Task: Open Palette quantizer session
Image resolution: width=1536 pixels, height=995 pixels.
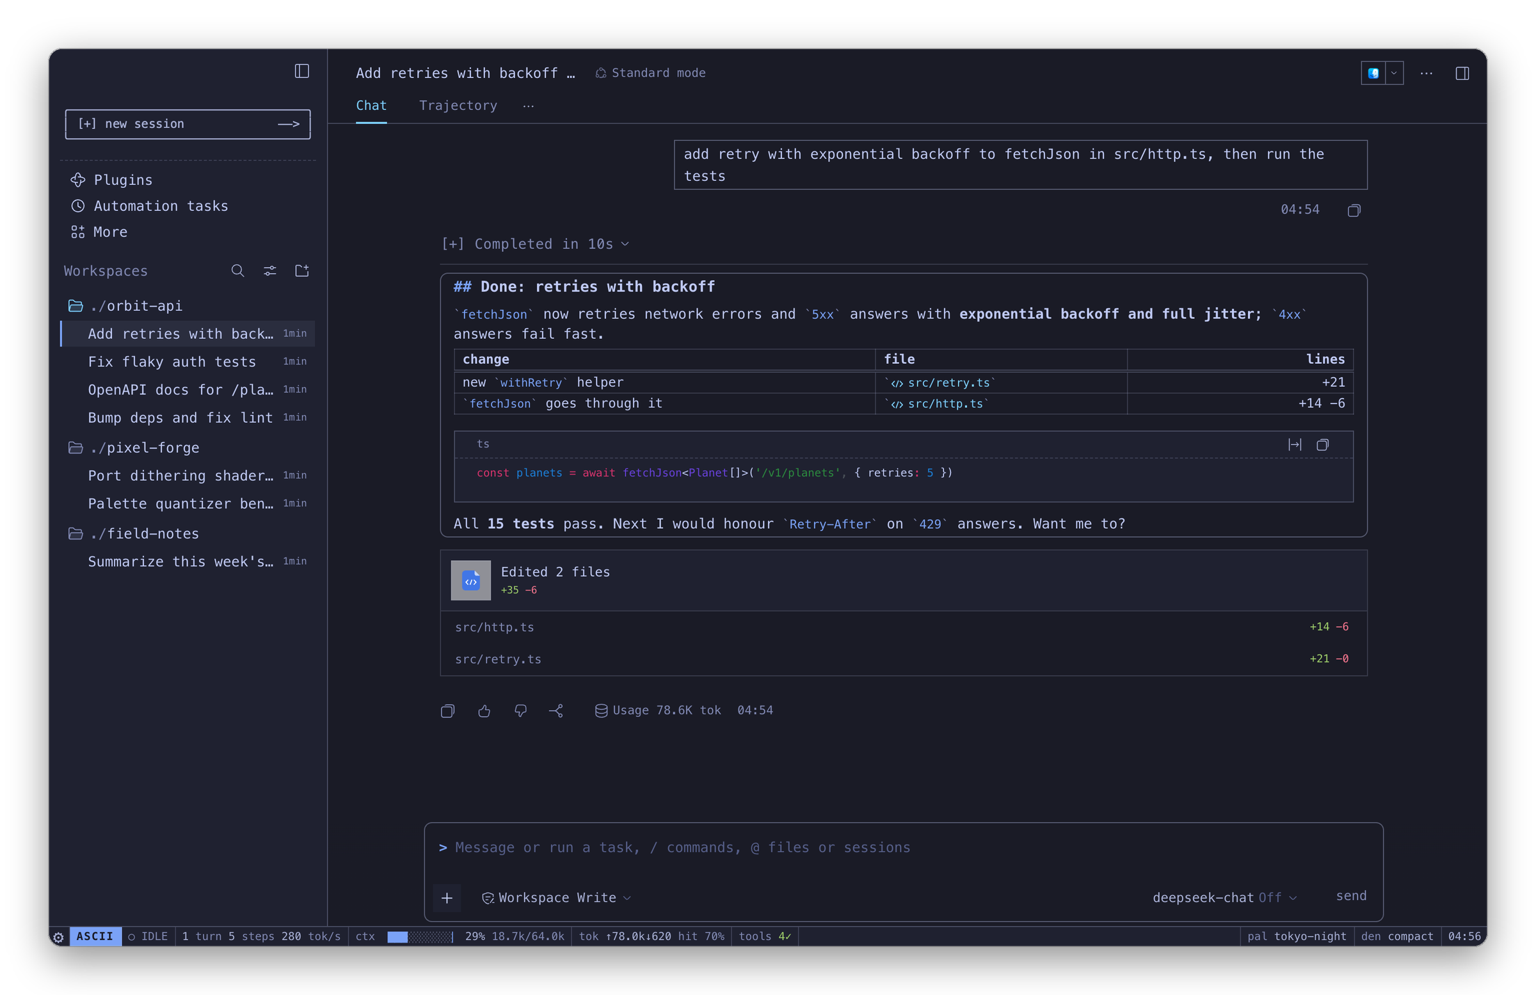Action: (188, 504)
